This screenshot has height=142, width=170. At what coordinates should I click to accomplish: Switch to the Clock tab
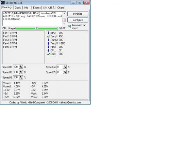pos(18,8)
